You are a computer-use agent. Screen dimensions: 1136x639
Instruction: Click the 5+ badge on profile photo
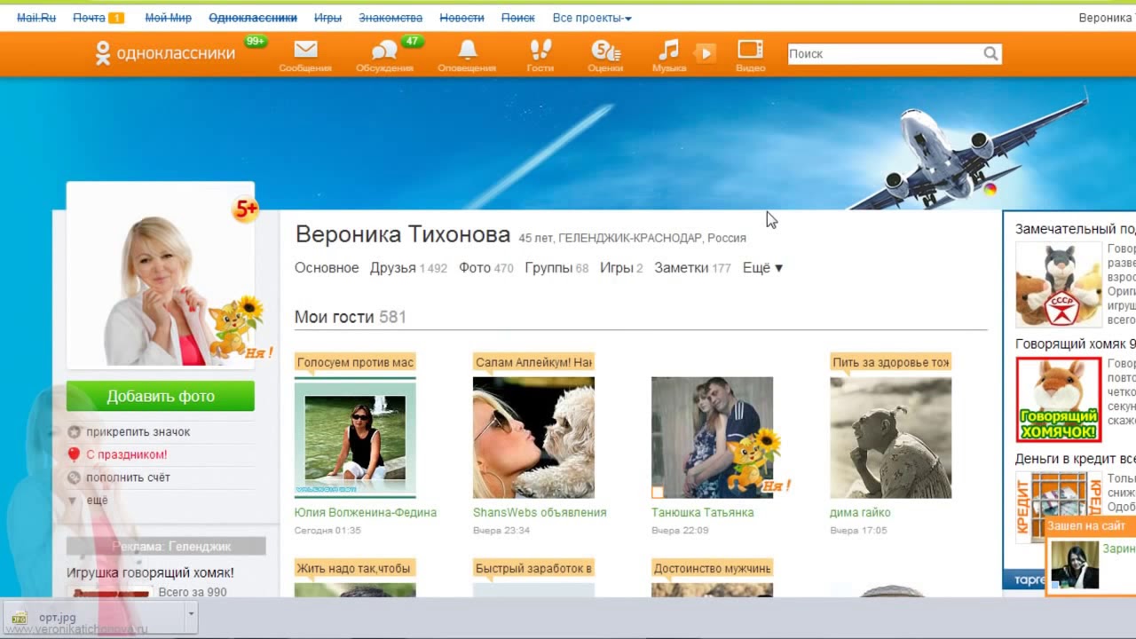[246, 209]
